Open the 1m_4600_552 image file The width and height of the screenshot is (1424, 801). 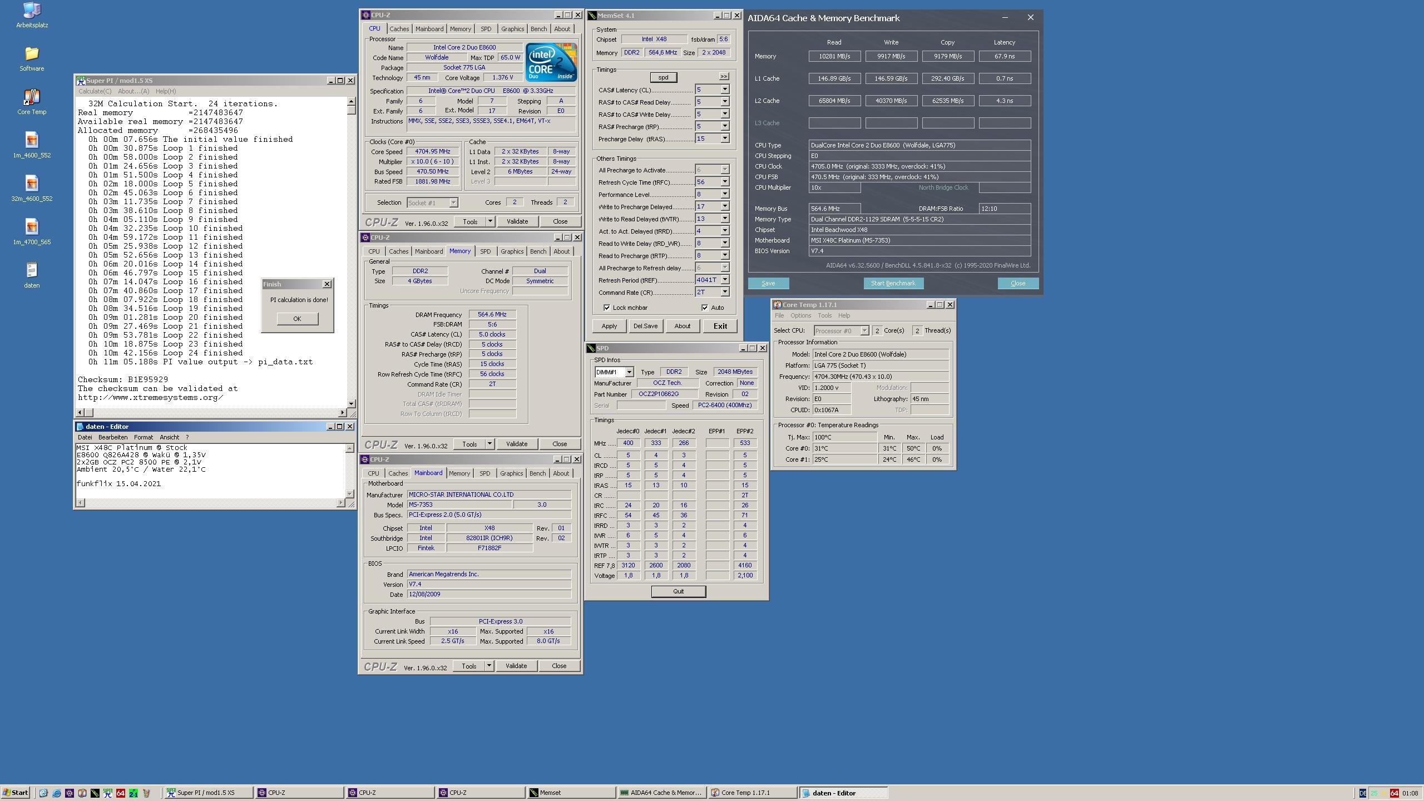pyautogui.click(x=32, y=145)
